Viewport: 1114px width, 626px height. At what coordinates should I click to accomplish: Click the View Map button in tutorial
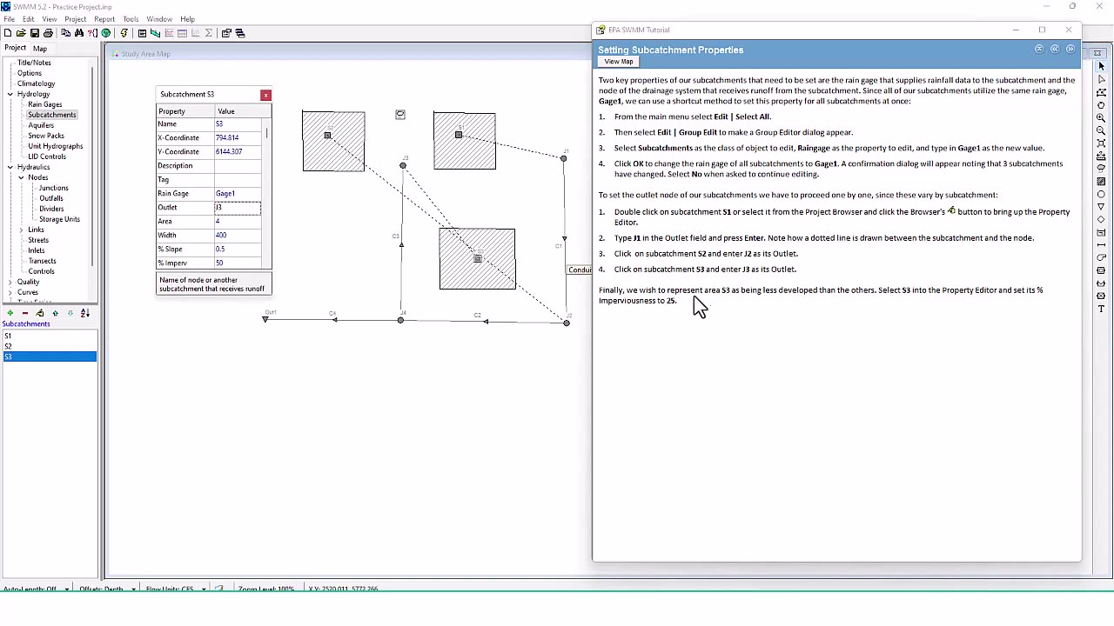point(619,62)
